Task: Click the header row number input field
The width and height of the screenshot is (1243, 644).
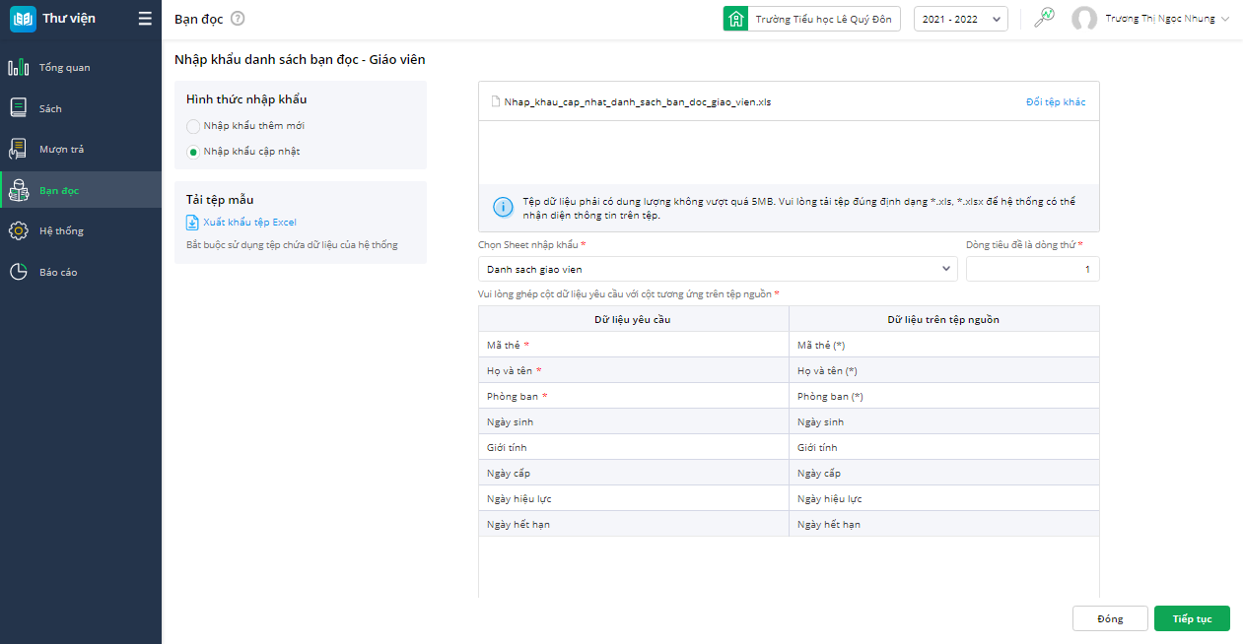Action: [x=1032, y=268]
